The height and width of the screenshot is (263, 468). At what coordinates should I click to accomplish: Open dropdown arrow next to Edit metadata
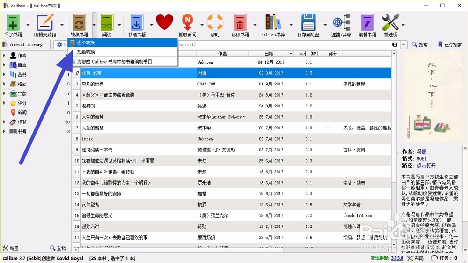click(x=62, y=25)
